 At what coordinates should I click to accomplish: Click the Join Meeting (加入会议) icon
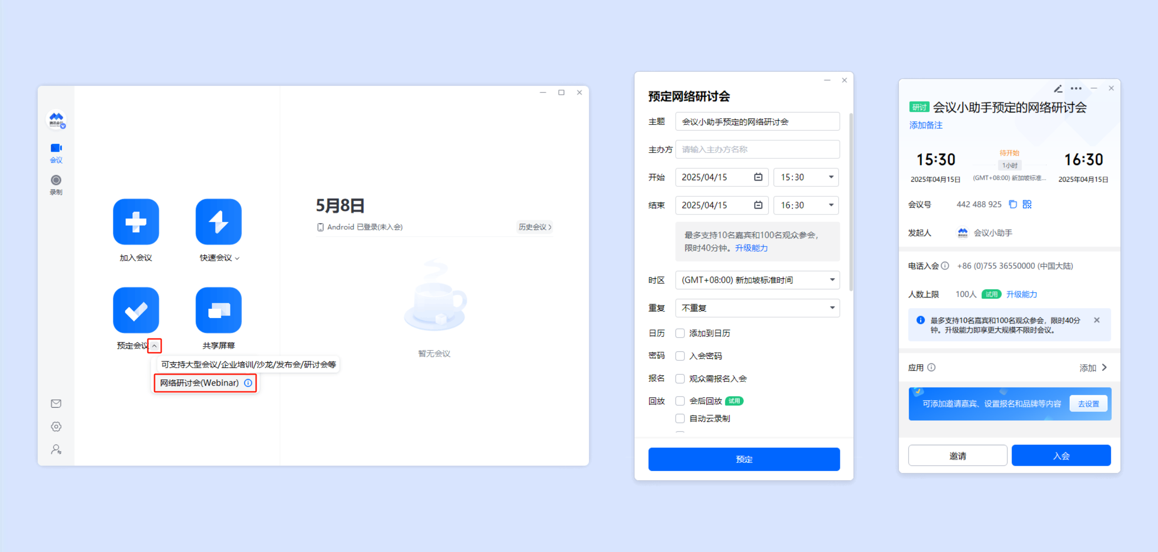(136, 222)
